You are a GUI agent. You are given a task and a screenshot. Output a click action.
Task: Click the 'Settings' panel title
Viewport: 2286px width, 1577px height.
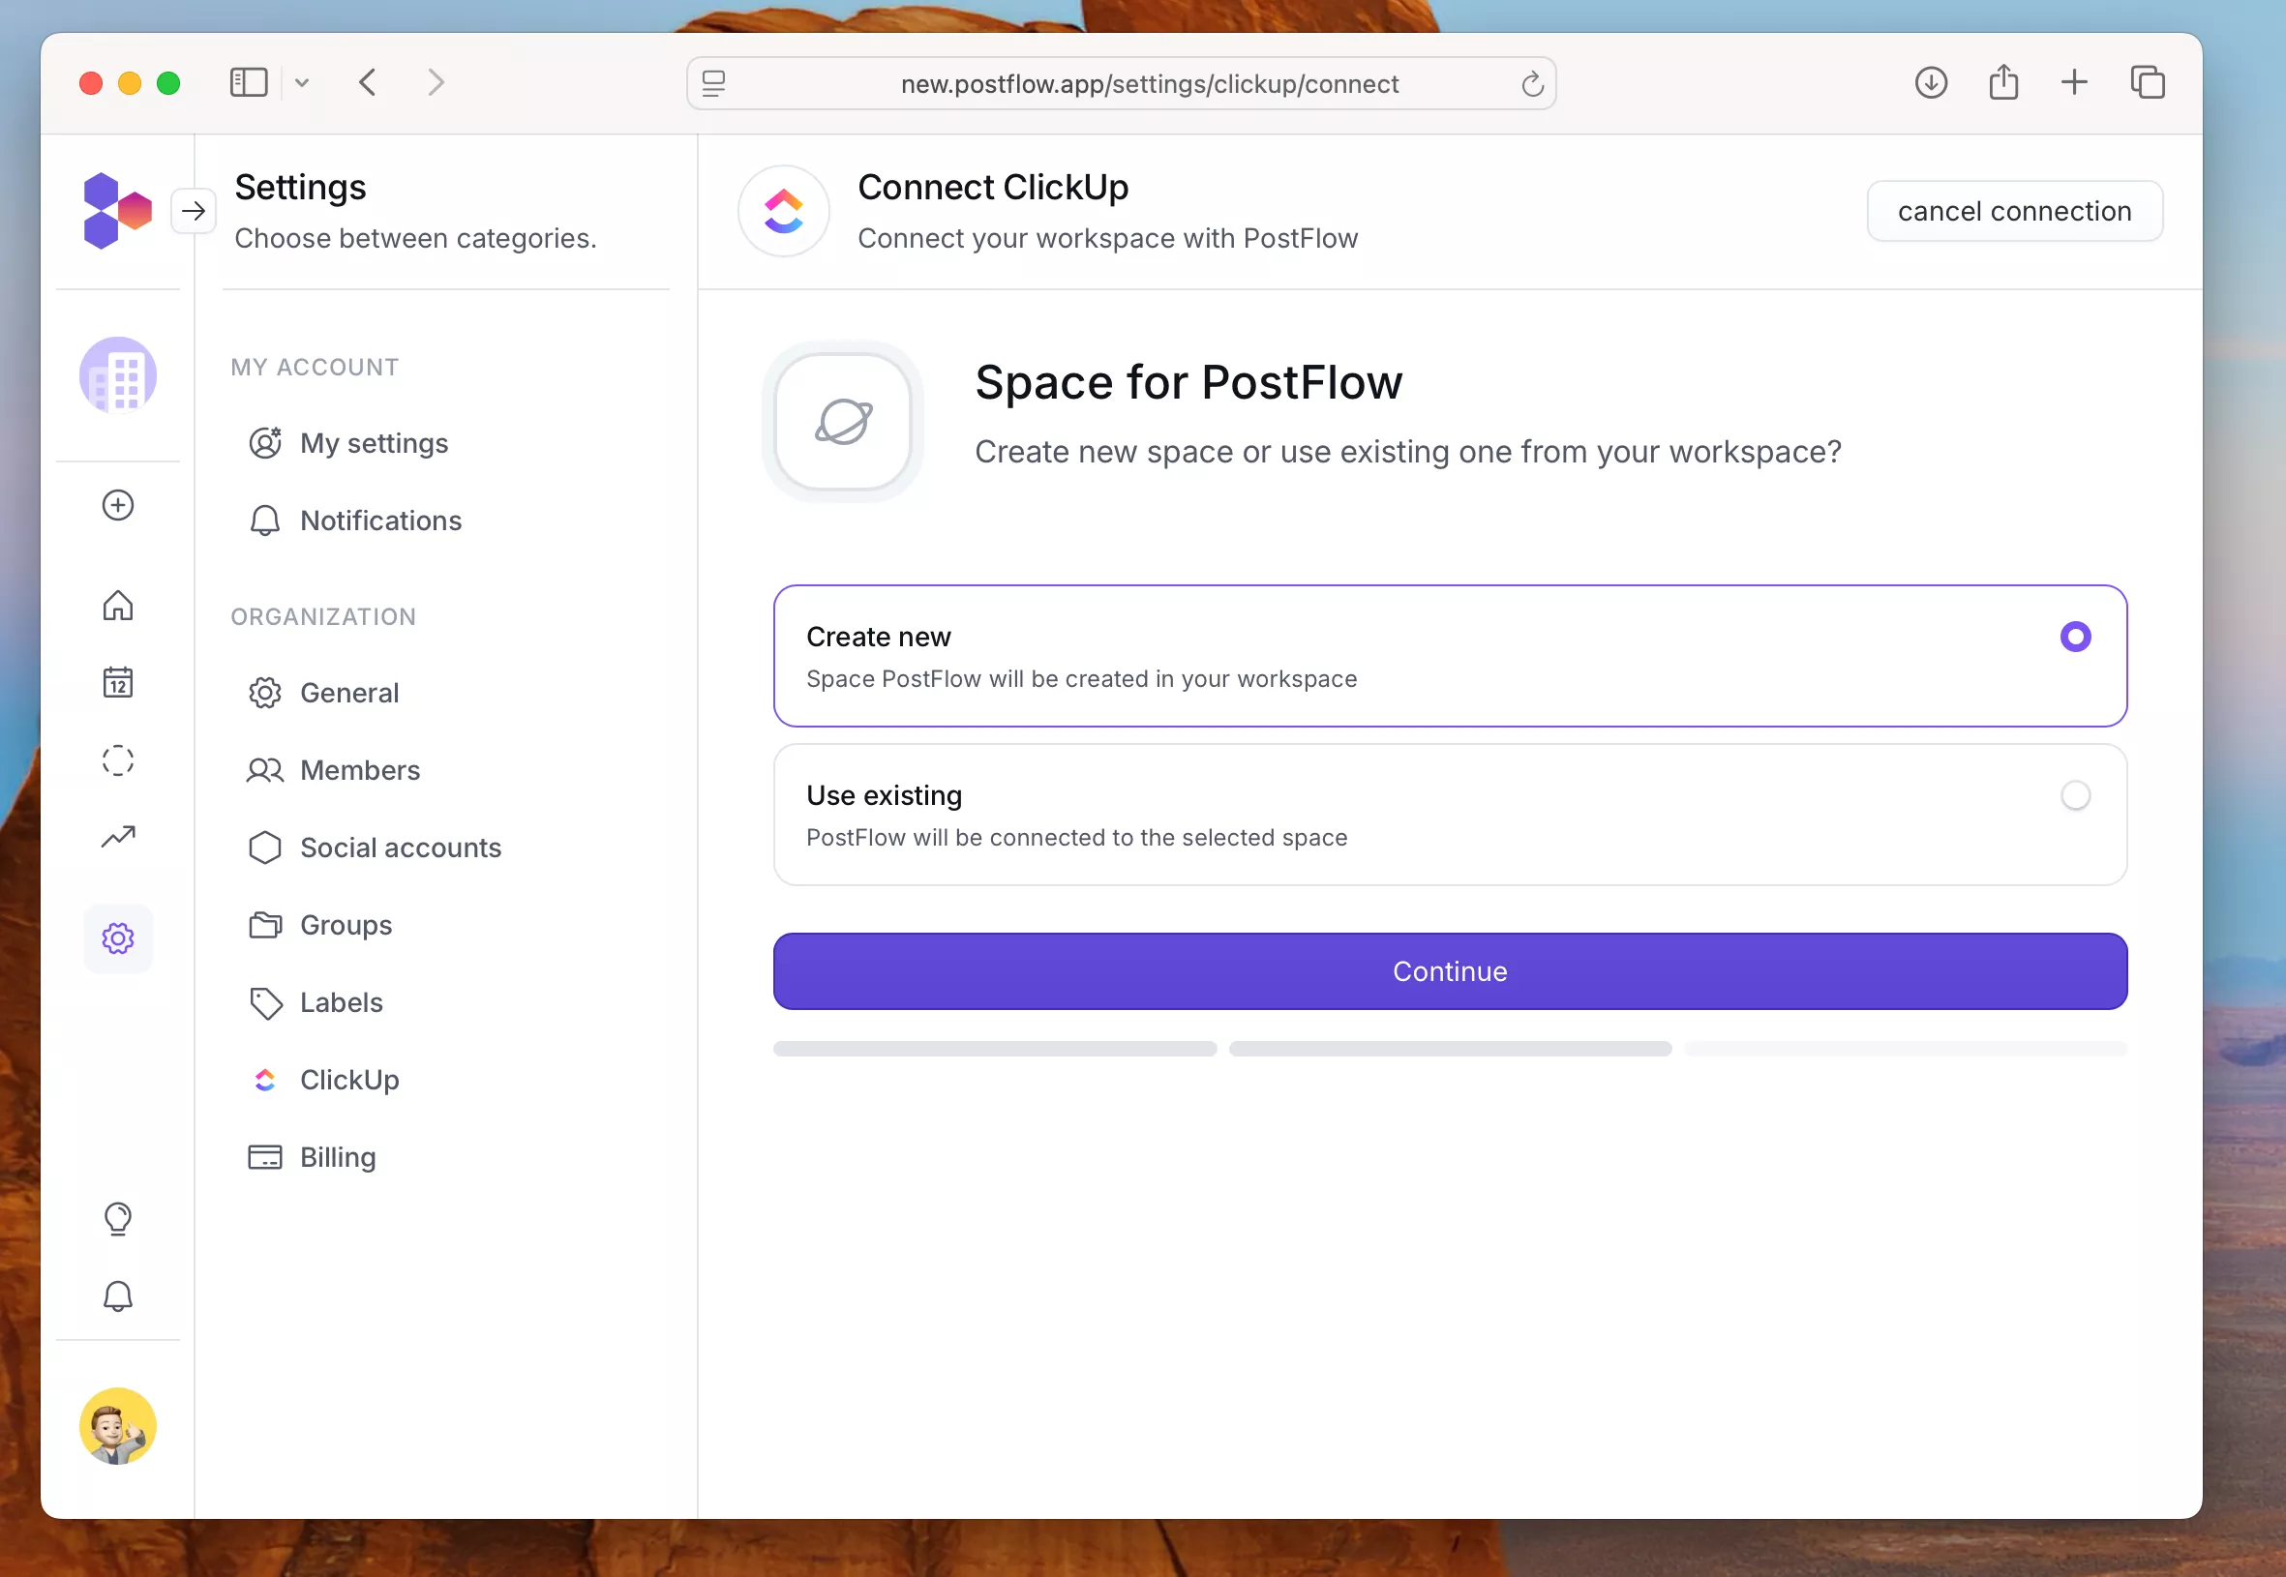pyautogui.click(x=300, y=188)
